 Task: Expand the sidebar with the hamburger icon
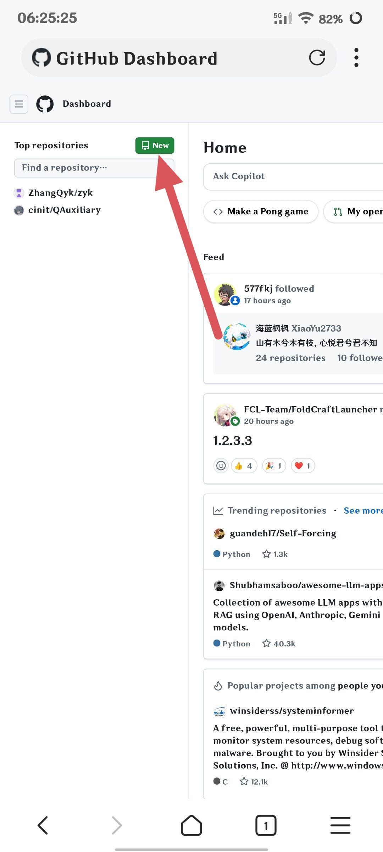pos(19,104)
